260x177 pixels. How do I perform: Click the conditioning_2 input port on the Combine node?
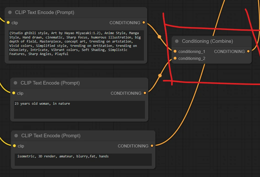pyautogui.click(x=175, y=58)
